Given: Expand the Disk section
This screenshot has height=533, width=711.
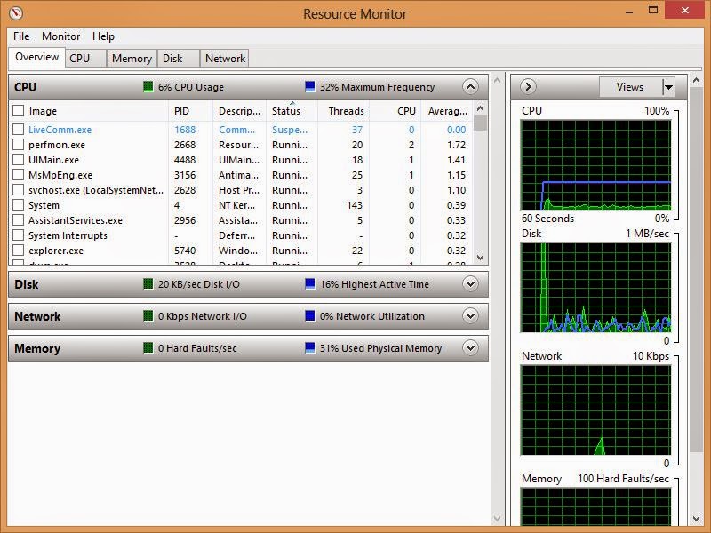Looking at the screenshot, I should pyautogui.click(x=471, y=284).
